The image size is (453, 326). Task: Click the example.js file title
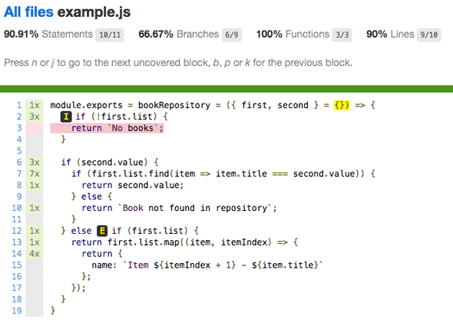click(94, 12)
